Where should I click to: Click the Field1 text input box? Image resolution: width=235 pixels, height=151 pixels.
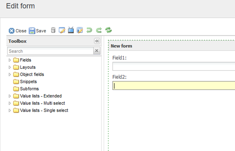coord(173,66)
